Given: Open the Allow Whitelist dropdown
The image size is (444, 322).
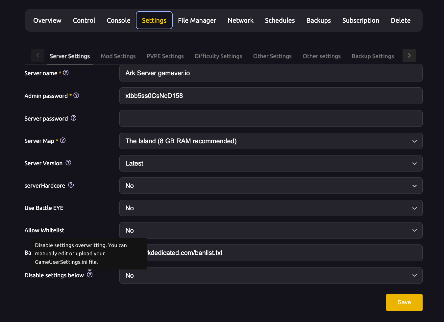Looking at the screenshot, I should (x=271, y=230).
